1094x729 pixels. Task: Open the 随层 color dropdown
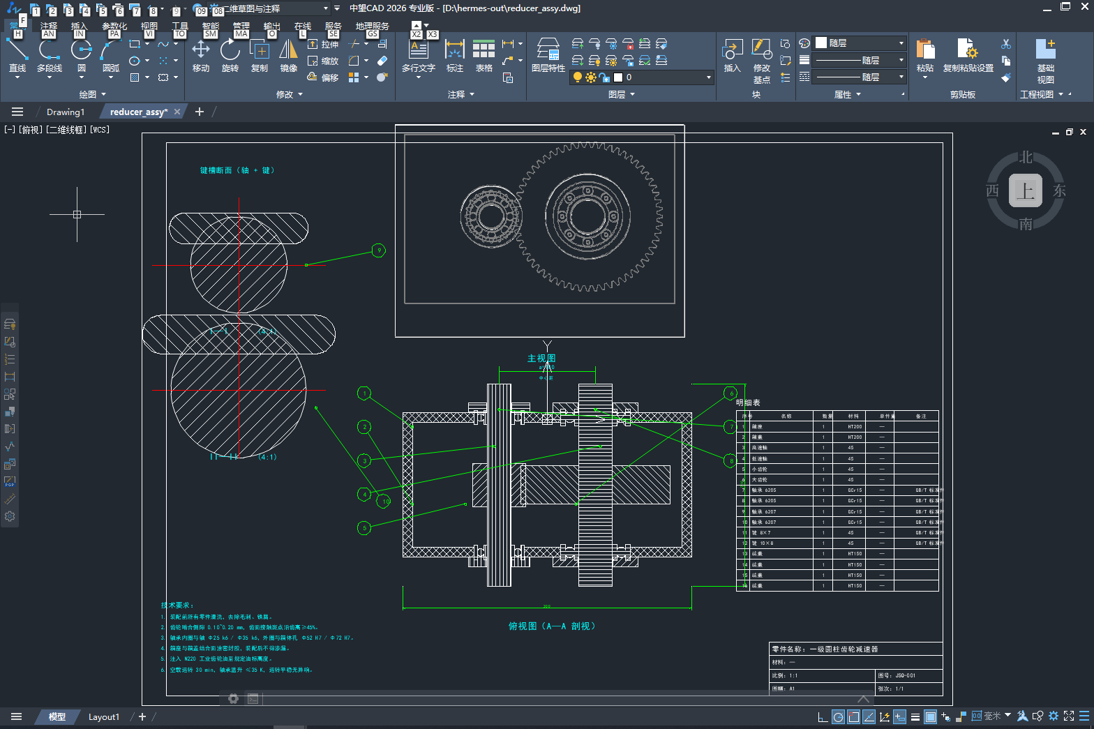pos(901,43)
